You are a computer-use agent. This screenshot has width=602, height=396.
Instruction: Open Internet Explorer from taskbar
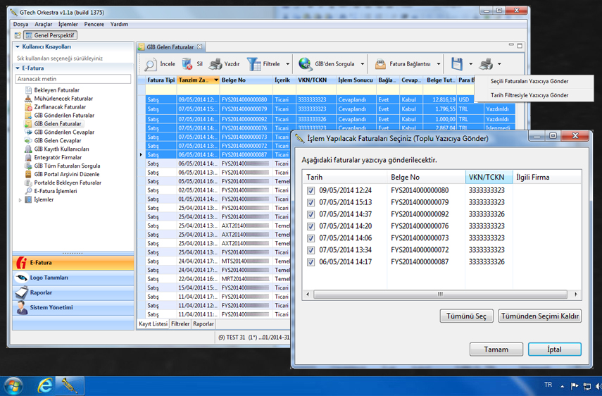click(x=45, y=385)
